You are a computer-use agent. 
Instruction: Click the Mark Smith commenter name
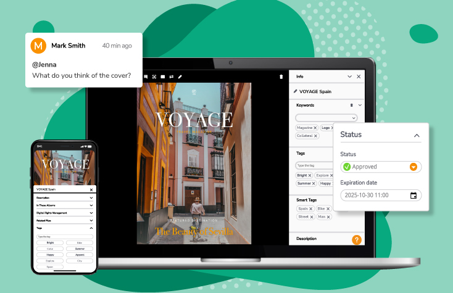(68, 46)
